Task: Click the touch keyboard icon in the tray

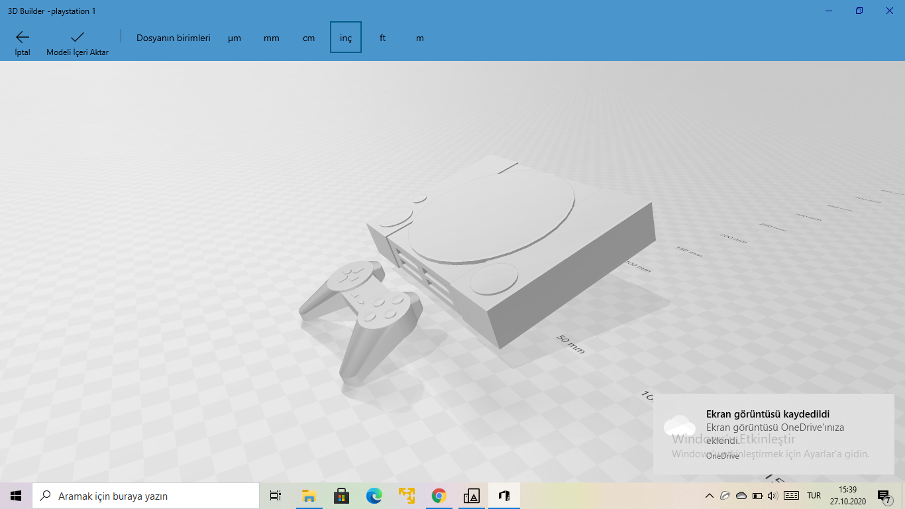Action: 790,495
